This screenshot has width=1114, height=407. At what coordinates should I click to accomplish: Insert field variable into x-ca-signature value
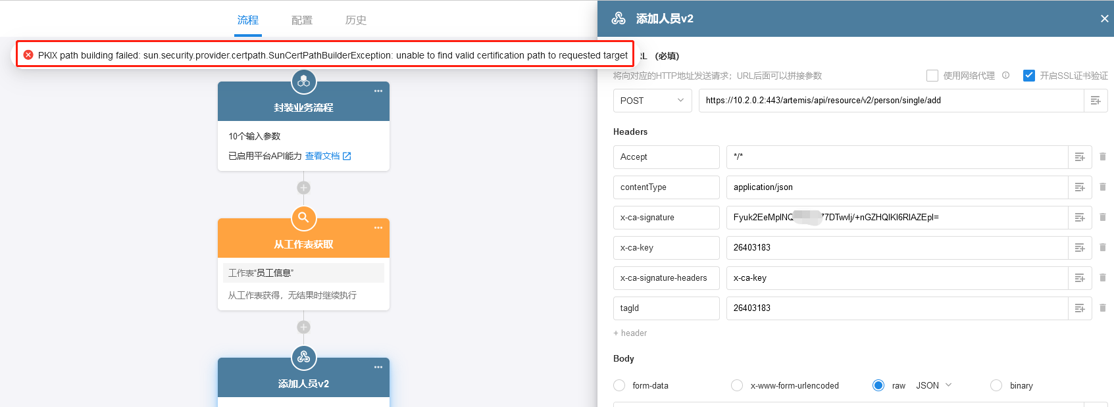coord(1080,218)
